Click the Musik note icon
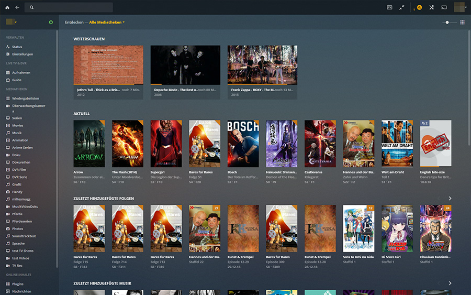Viewport: 471px width, 295px height. 8,133
